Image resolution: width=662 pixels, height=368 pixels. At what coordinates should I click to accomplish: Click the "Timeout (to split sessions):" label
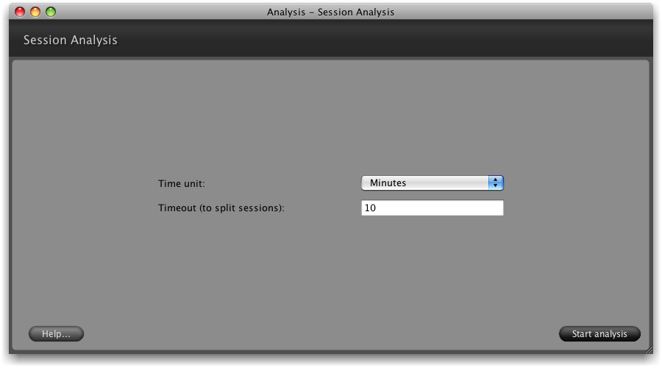pyautogui.click(x=221, y=208)
